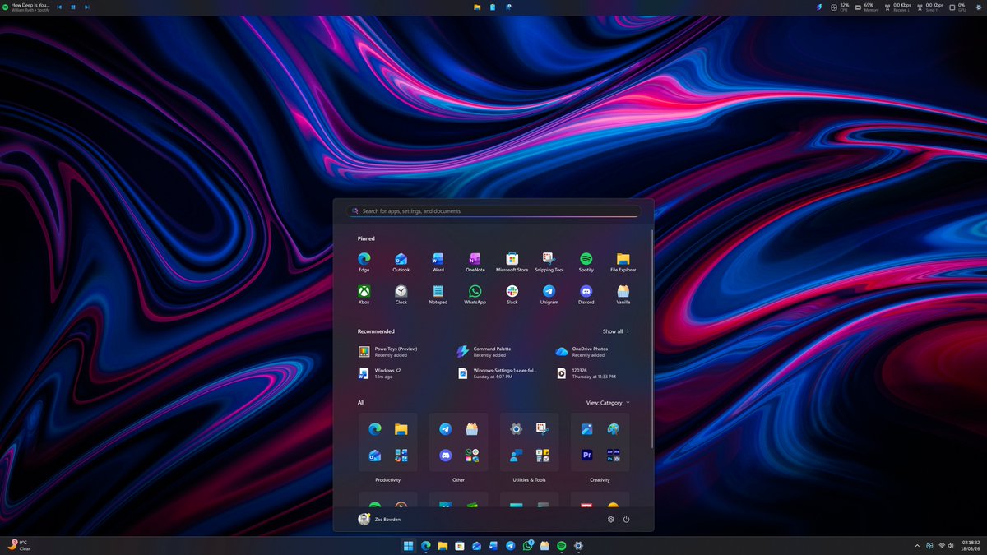The image size is (987, 555).
Task: Click the CPU usage monitor in top bar
Action: pos(840,7)
